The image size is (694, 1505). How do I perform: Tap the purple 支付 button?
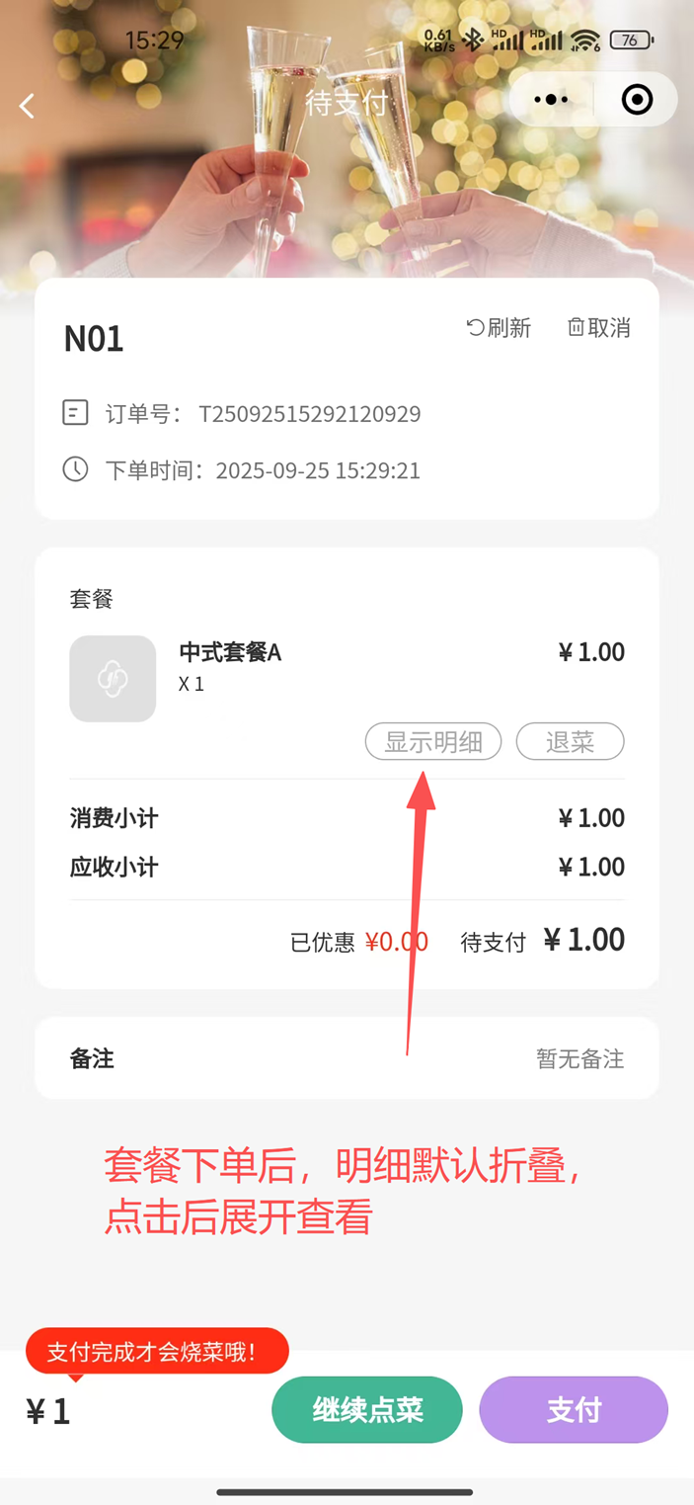(x=574, y=1409)
